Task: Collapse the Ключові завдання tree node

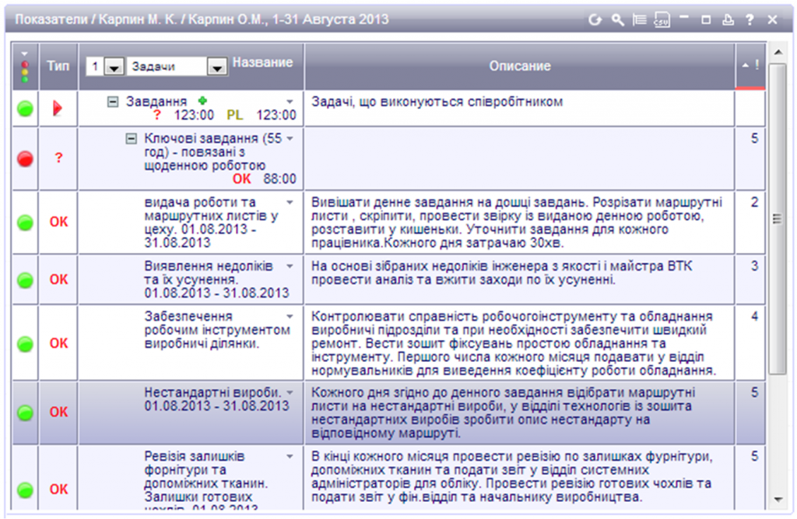Action: tap(131, 139)
